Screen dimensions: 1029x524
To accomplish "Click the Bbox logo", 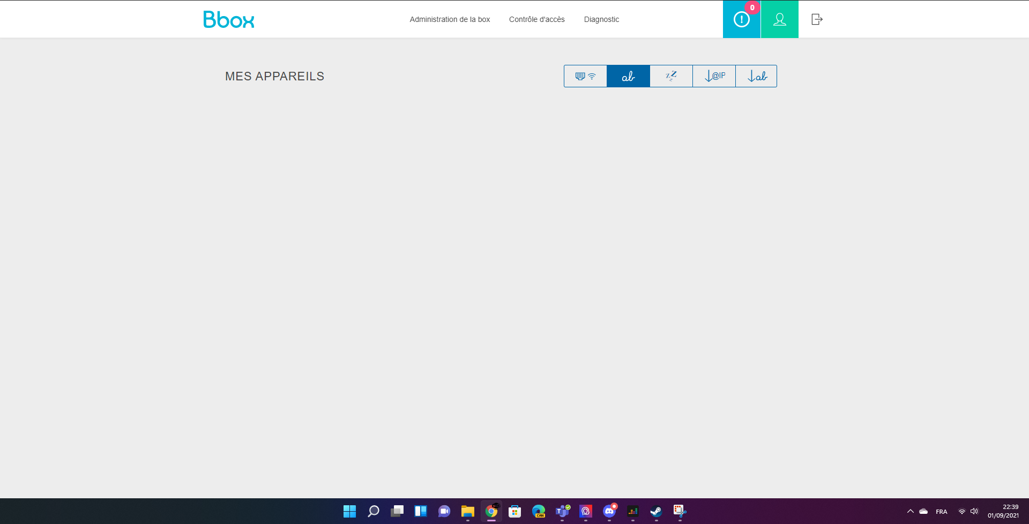I will click(x=229, y=19).
